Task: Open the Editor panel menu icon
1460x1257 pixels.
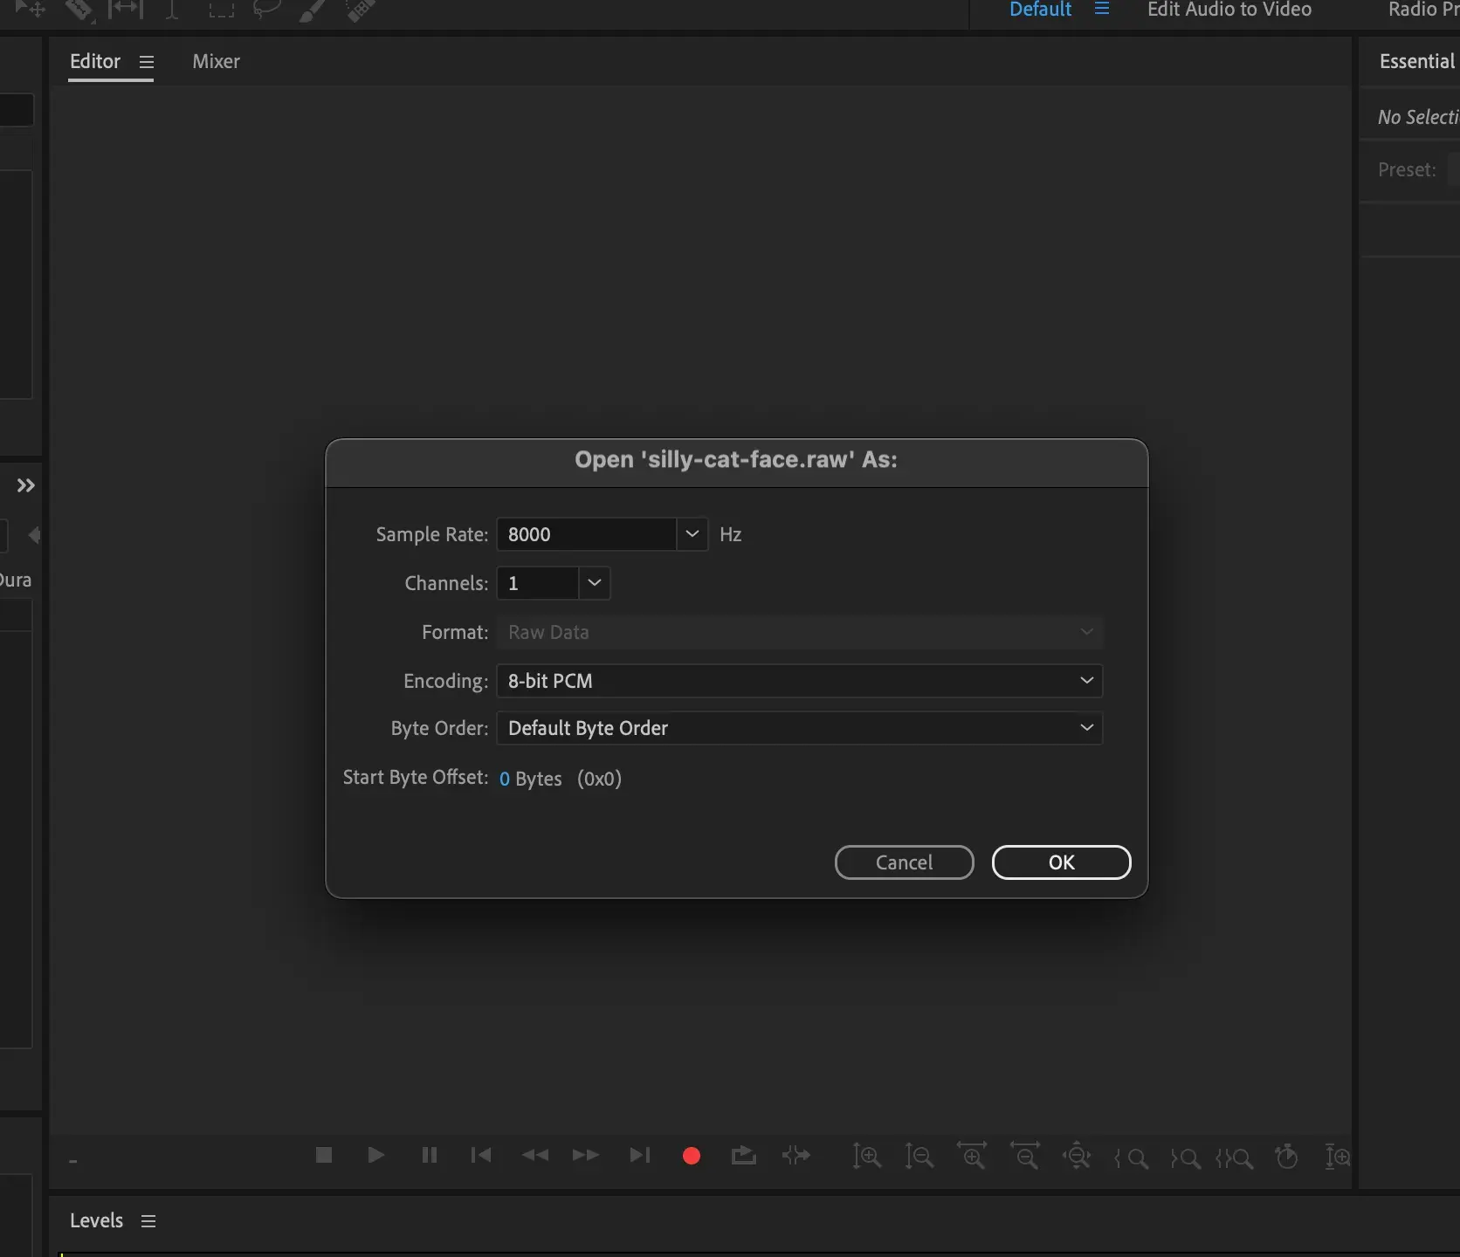Action: coord(147,62)
